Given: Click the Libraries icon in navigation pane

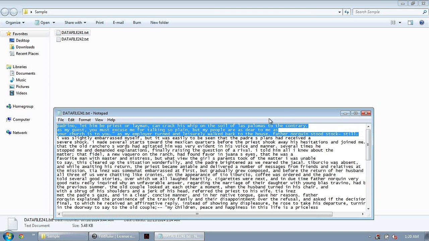Looking at the screenshot, I should pos(9,67).
